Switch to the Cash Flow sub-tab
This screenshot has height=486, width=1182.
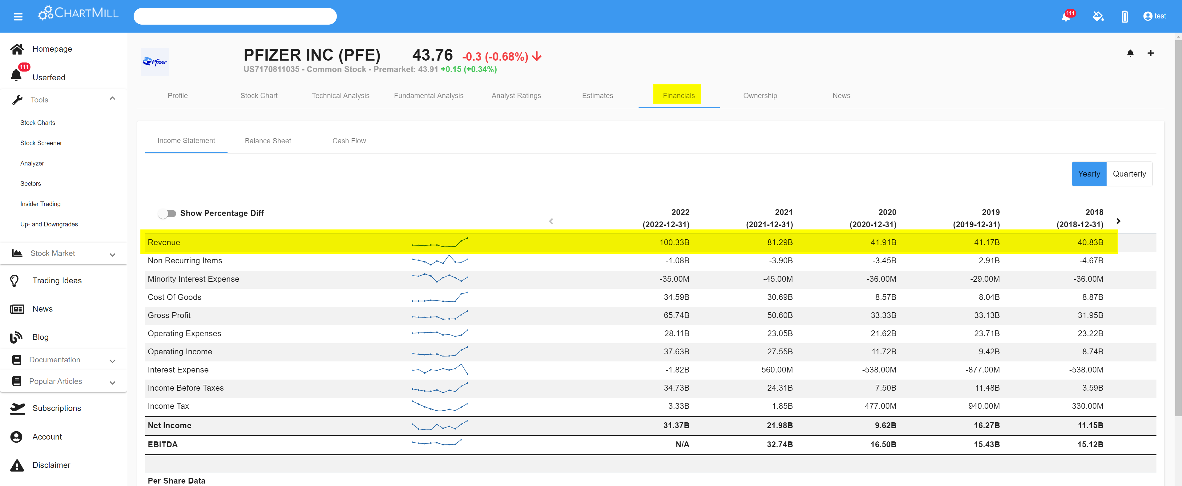[x=349, y=141]
